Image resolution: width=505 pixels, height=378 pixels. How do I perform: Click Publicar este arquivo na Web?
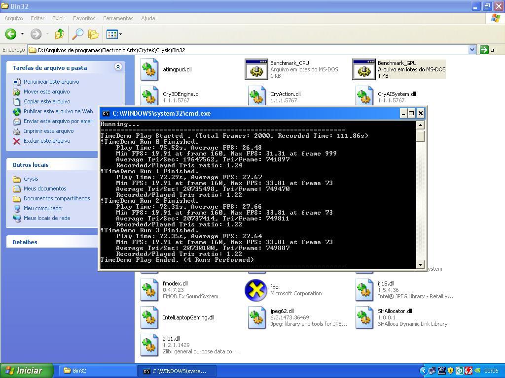click(58, 111)
